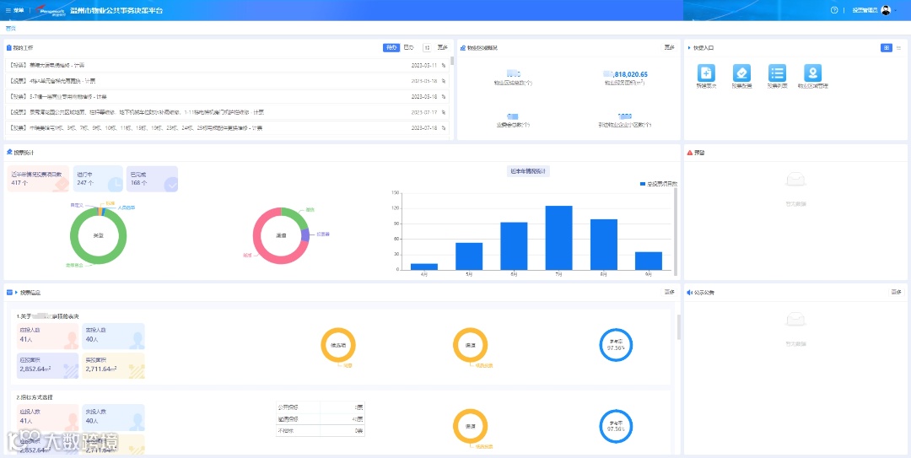Click the second row of the bidding table
Image resolution: width=911 pixels, height=458 pixels.
[321, 418]
